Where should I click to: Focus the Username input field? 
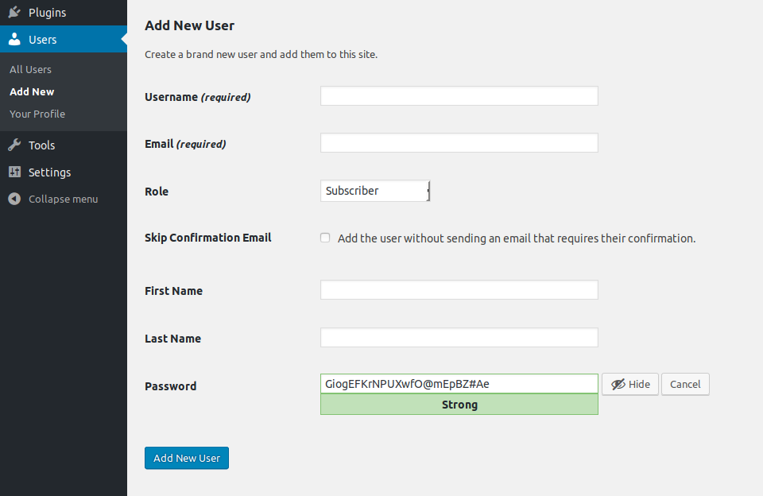click(459, 96)
